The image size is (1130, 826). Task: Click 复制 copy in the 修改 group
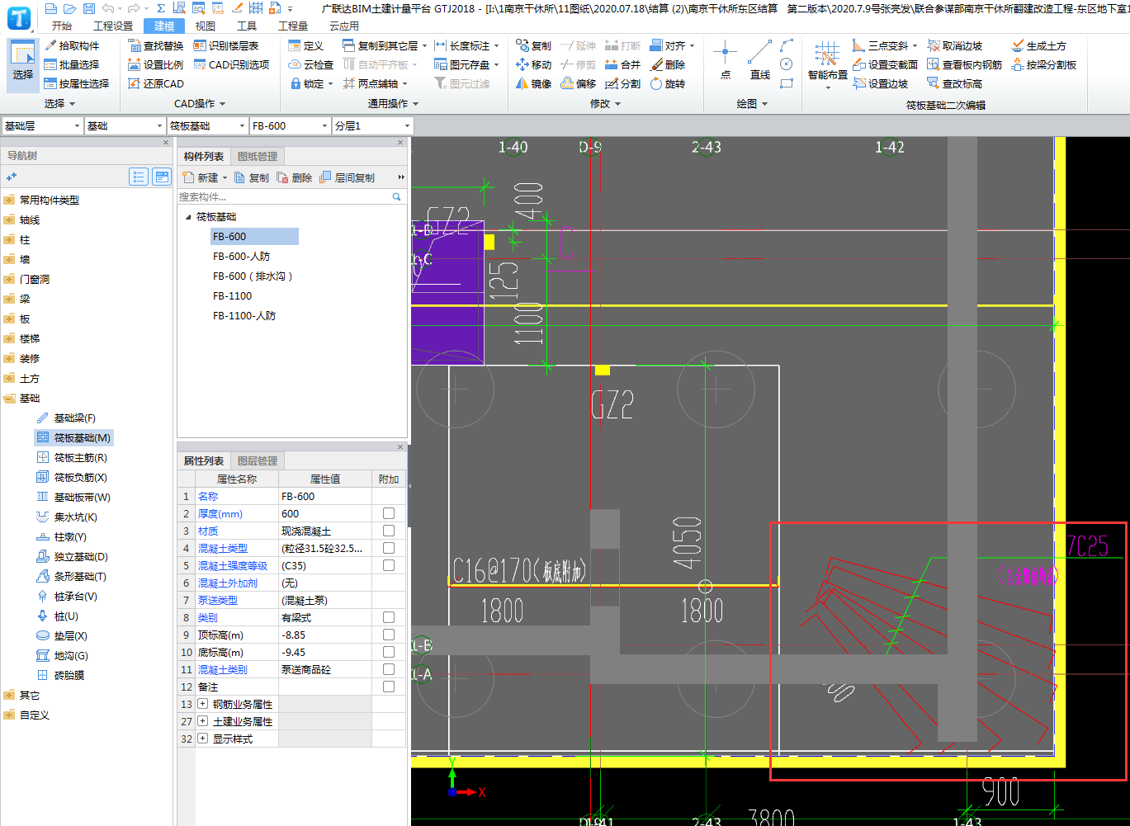point(533,45)
